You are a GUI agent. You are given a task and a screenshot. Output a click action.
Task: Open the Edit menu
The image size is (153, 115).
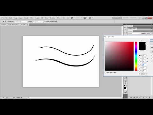click(11, 18)
